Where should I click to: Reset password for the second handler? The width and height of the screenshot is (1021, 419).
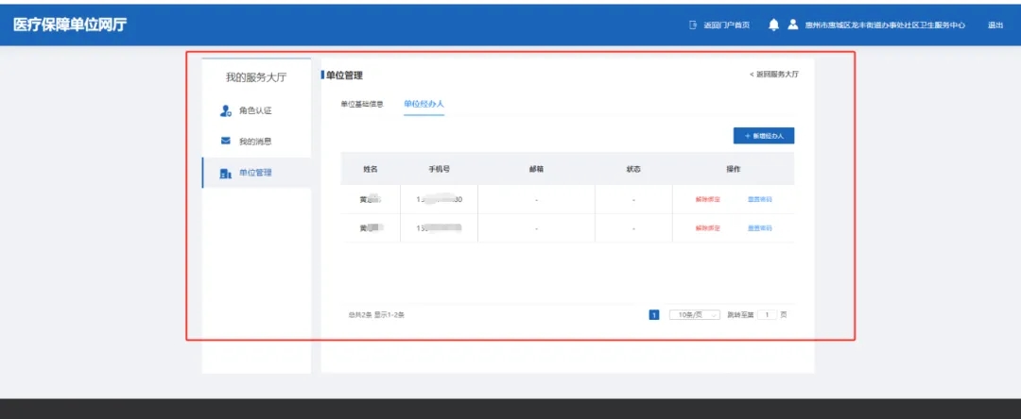pyautogui.click(x=760, y=228)
